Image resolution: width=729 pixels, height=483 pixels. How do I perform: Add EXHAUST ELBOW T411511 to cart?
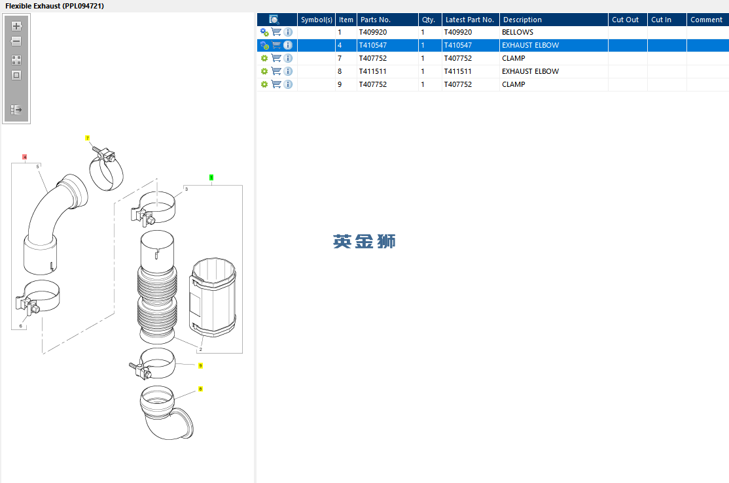pyautogui.click(x=276, y=71)
